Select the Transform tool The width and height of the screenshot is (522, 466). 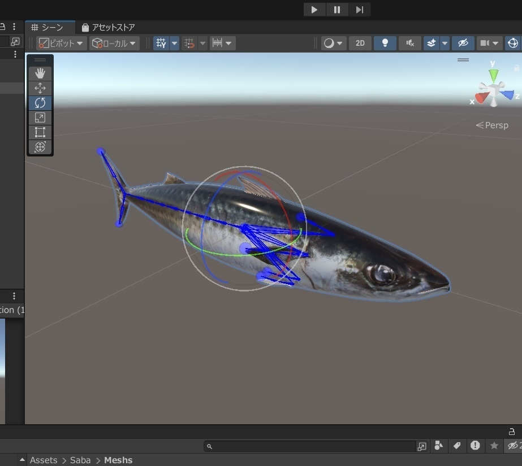tap(40, 147)
